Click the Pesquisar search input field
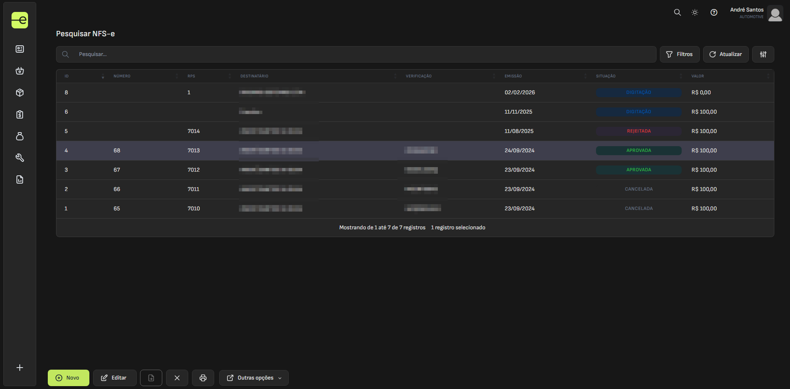This screenshot has height=389, width=790. 362,54
